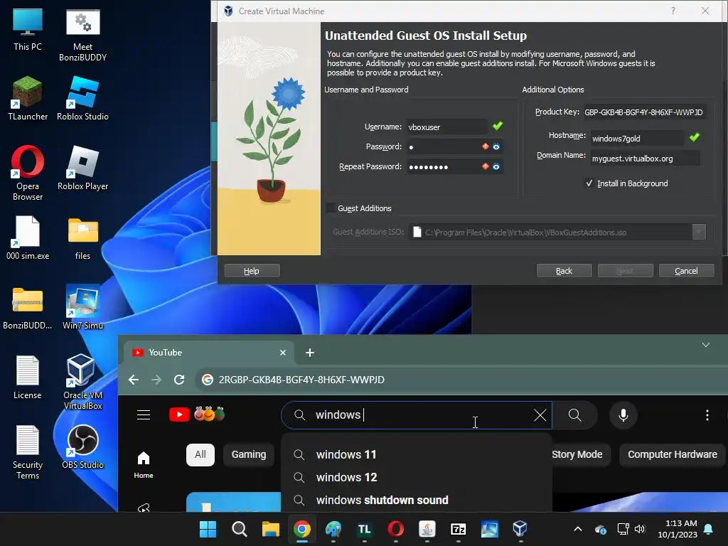Launch OBS Studio desktop shortcut

(x=82, y=446)
